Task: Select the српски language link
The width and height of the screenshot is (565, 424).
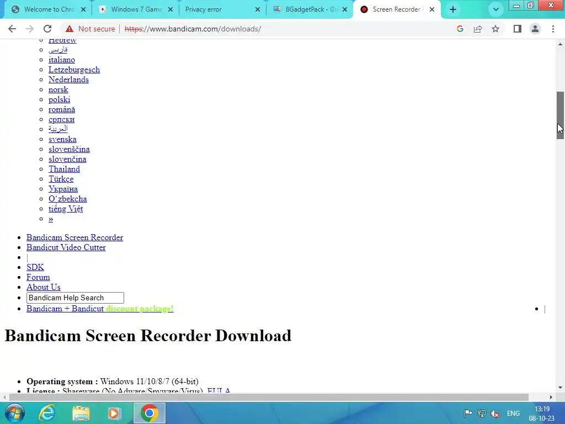Action: click(62, 119)
